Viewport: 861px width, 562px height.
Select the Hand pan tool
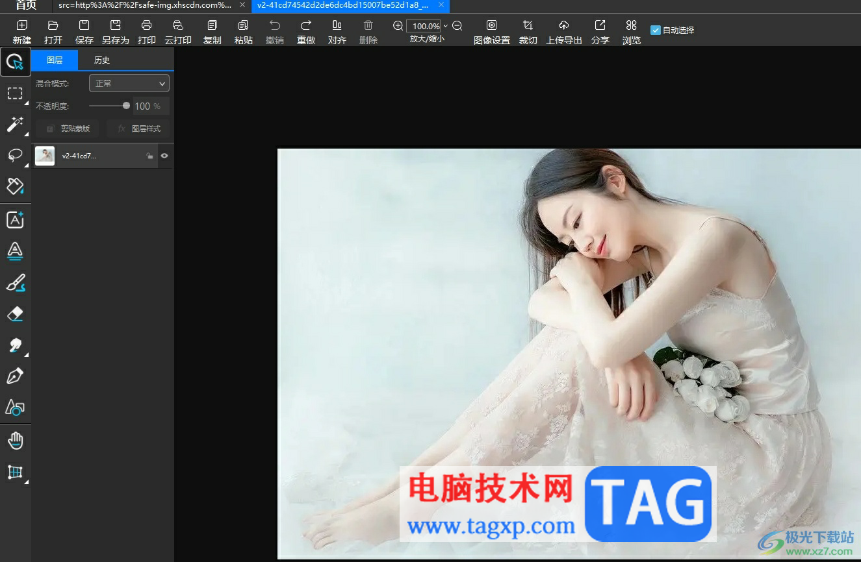[15, 441]
